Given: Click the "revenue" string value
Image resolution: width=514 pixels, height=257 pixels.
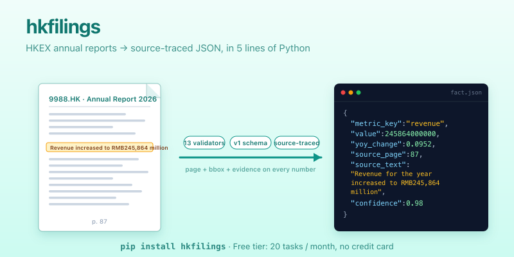Looking at the screenshot, I should click(425, 123).
